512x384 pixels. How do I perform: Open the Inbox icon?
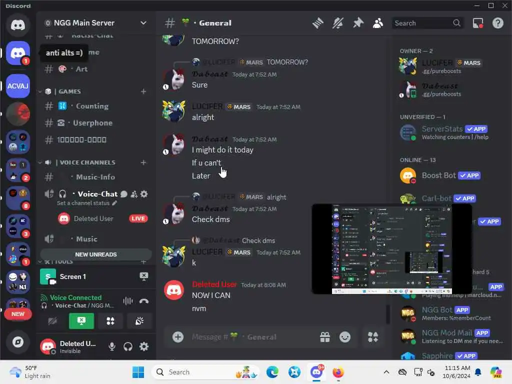point(478,23)
